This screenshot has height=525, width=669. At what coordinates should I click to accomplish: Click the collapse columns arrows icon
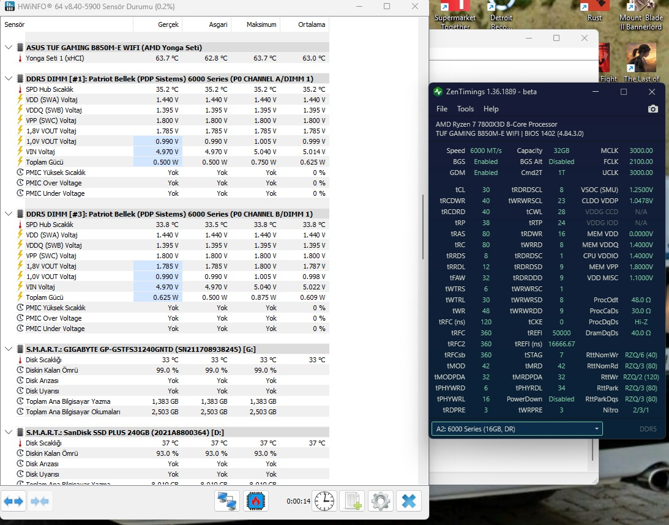pos(40,501)
